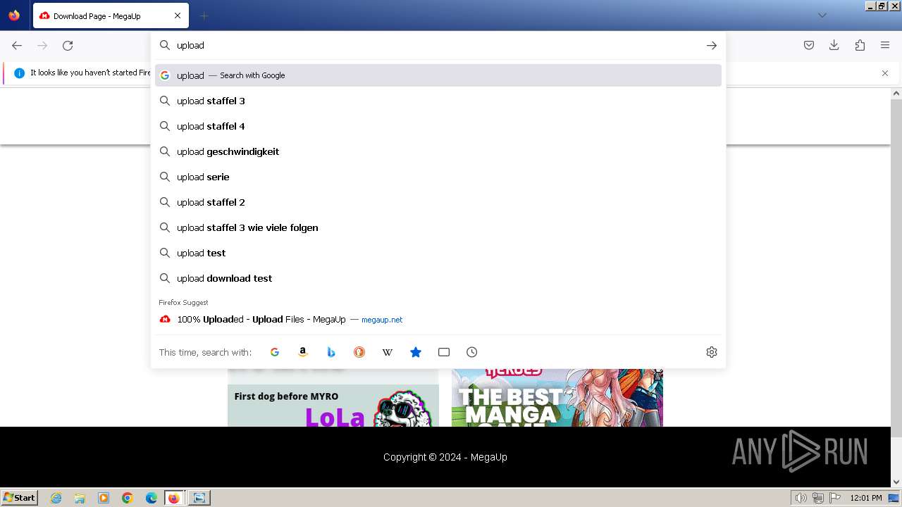Image resolution: width=902 pixels, height=507 pixels.
Task: Go back to the previous page
Action: pyautogui.click(x=17, y=45)
